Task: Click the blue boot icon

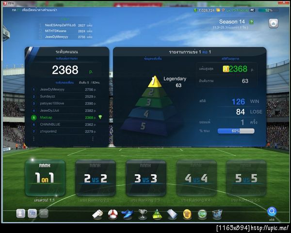Action: [128, 214]
